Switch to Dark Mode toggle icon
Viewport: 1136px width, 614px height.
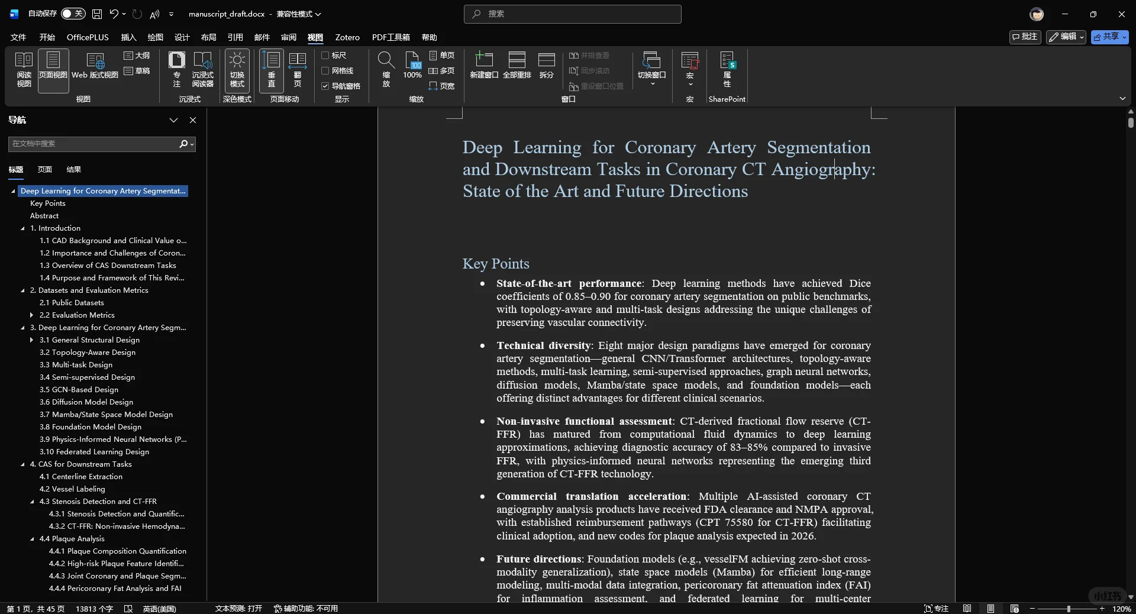[x=237, y=69]
